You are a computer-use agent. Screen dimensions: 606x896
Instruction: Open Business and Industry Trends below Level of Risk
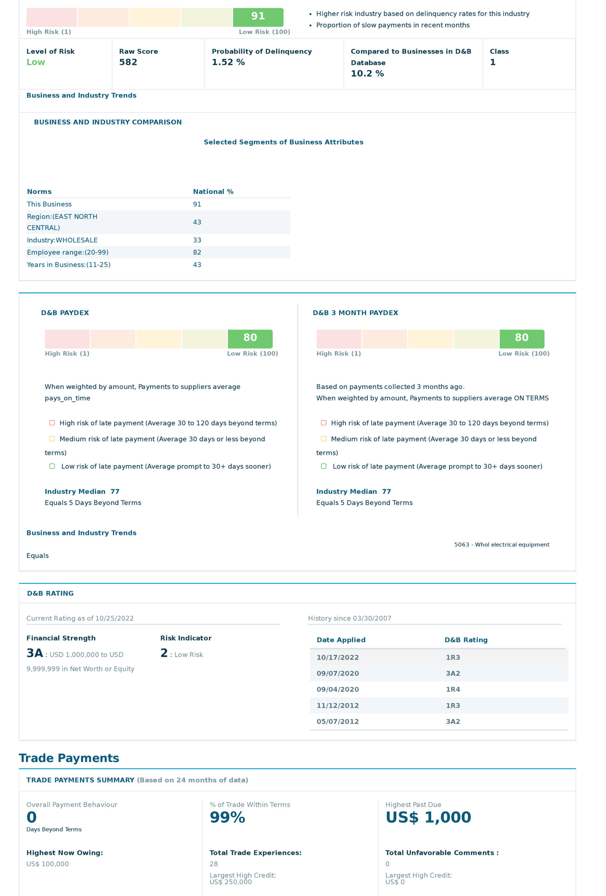(81, 96)
